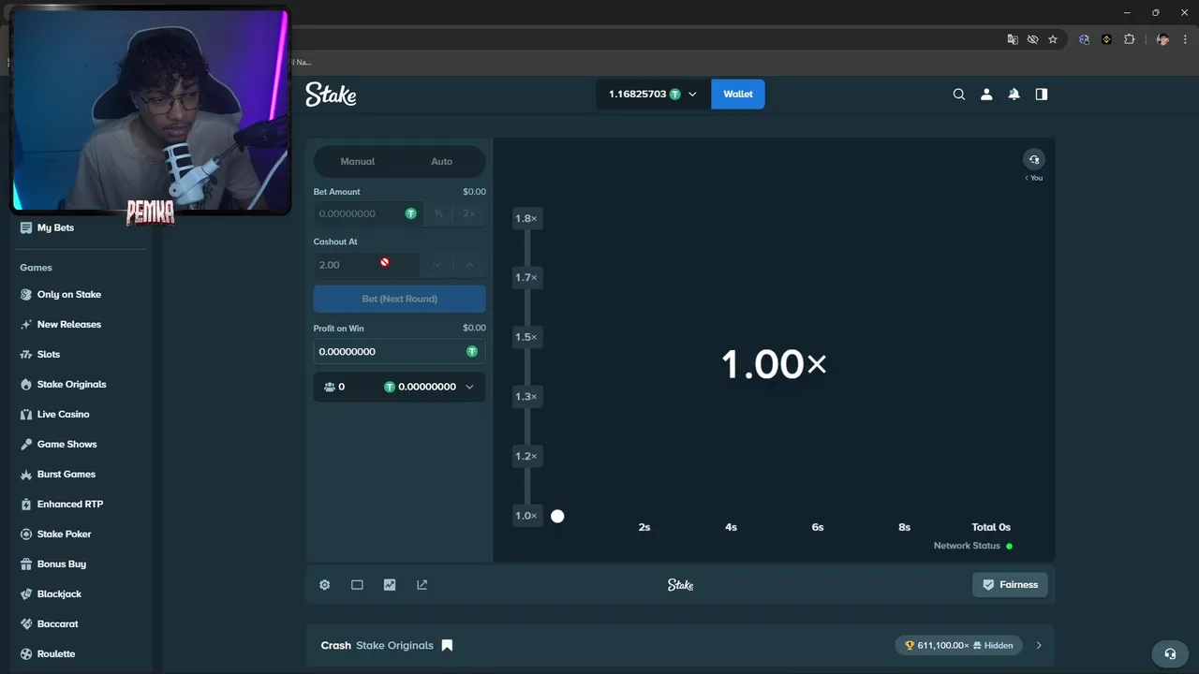
Task: Click the Wallet button
Action: coord(738,94)
